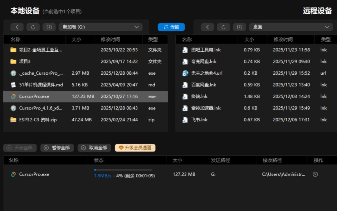The width and height of the screenshot is (337, 211).
Task: Cancel all transfers with 取消全部
Action: pos(94,148)
